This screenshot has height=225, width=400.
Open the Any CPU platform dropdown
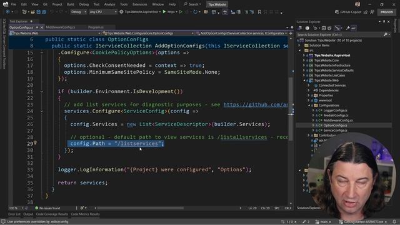[x=103, y=12]
